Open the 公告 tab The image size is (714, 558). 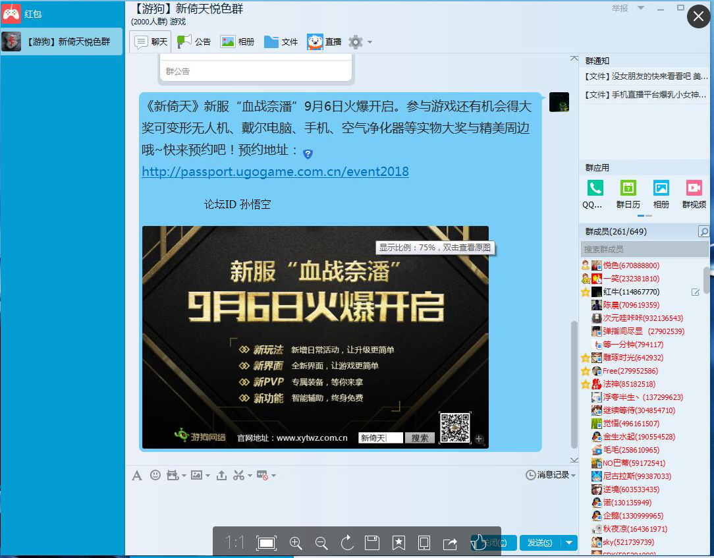pos(194,42)
